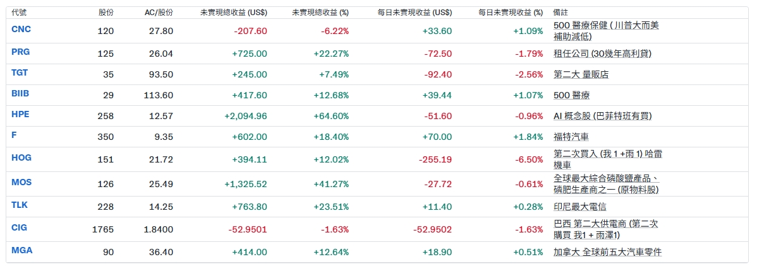The width and height of the screenshot is (757, 269).
Task: Open the HOG ticker link
Action: [21, 157]
